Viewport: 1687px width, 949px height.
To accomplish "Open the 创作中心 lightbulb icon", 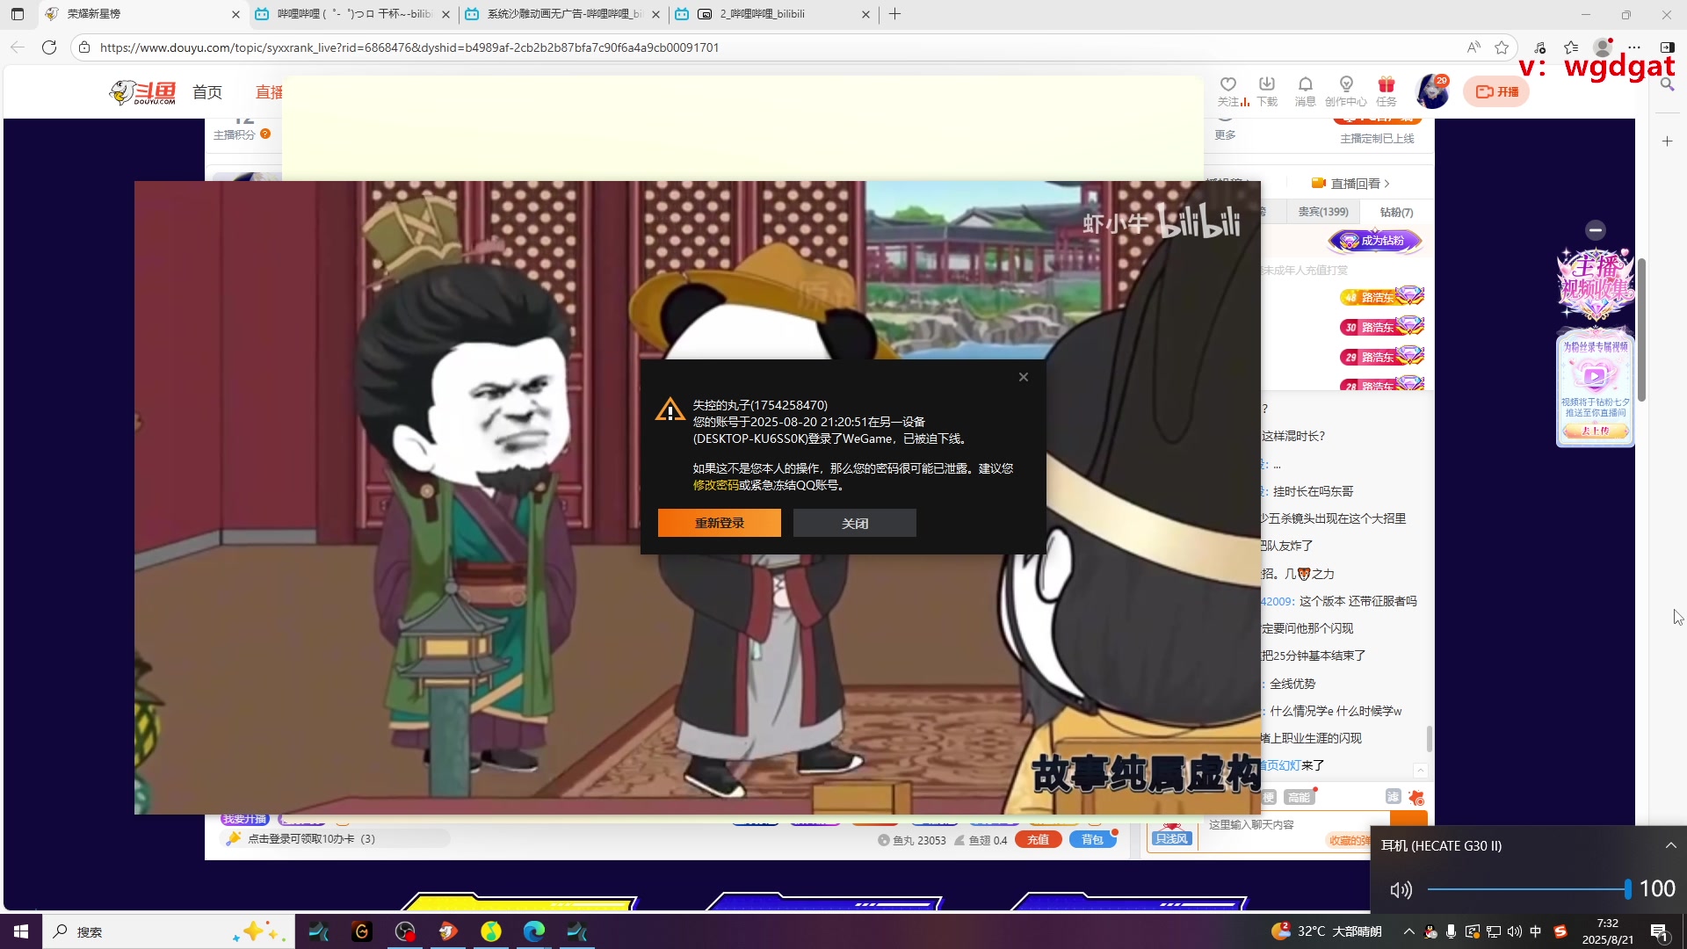I will click(1346, 84).
